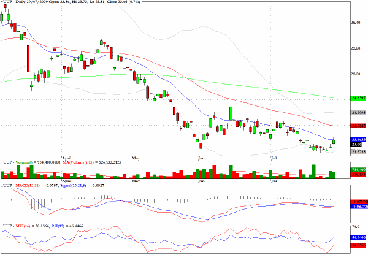Click the red 526,133 volume average label
Image resolution: width=368 pixels, height=255 pixels.
pos(358,174)
